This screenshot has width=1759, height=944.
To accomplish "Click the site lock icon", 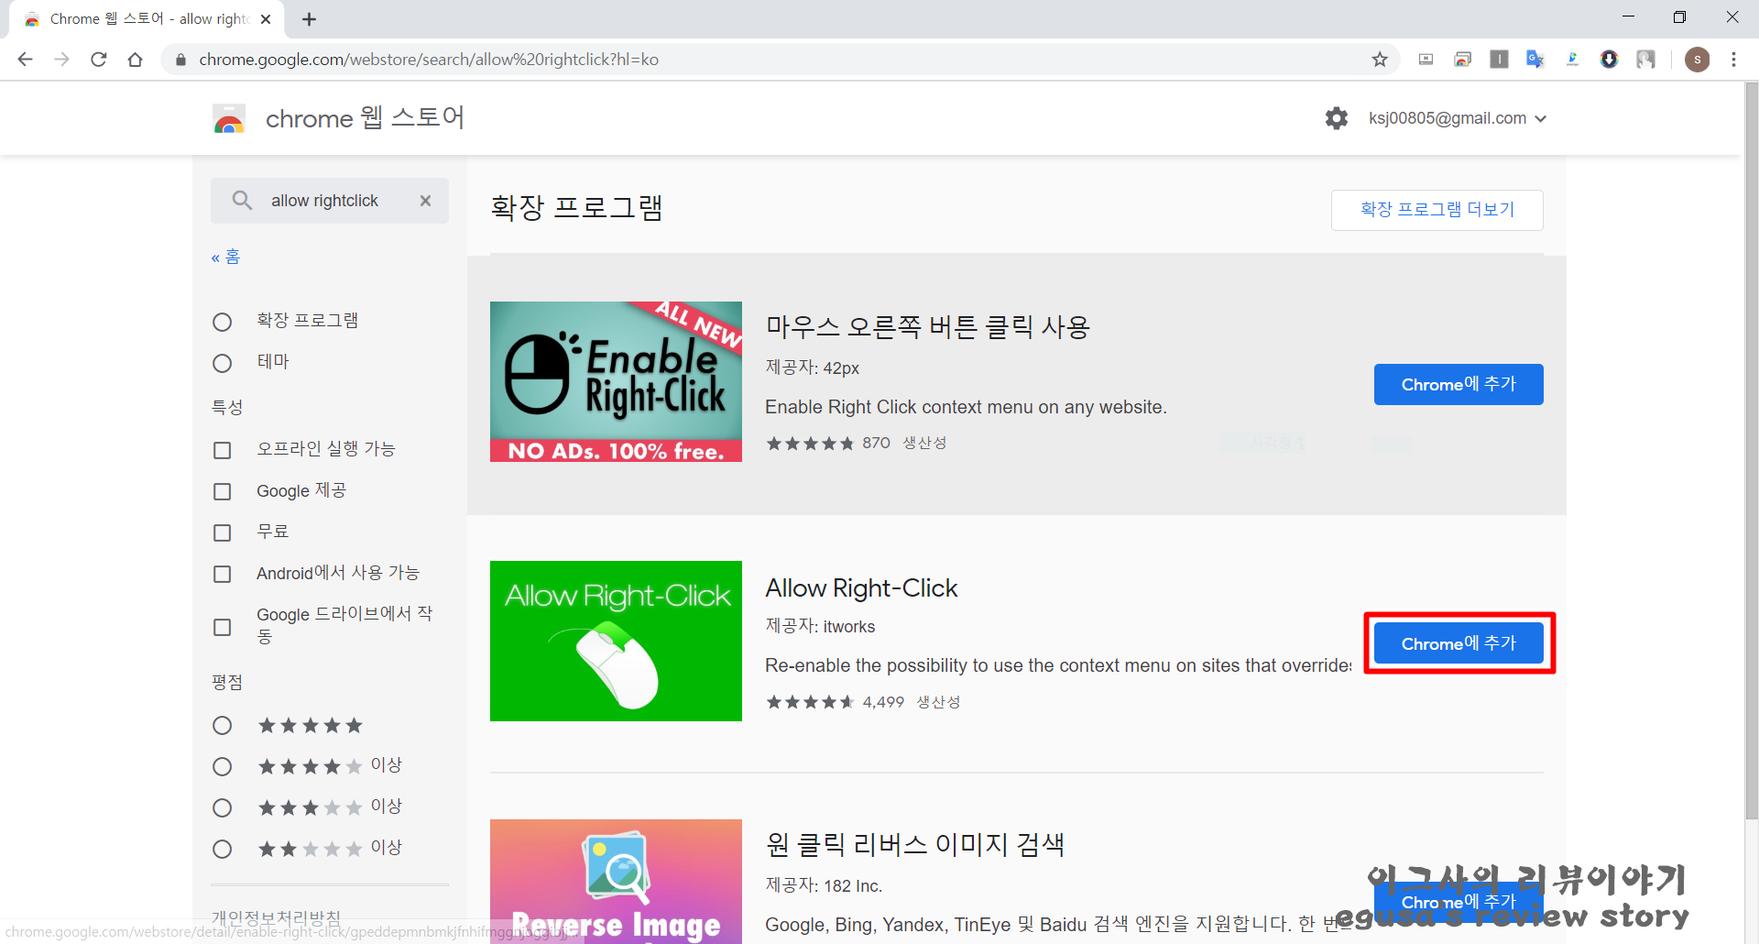I will pos(180,60).
